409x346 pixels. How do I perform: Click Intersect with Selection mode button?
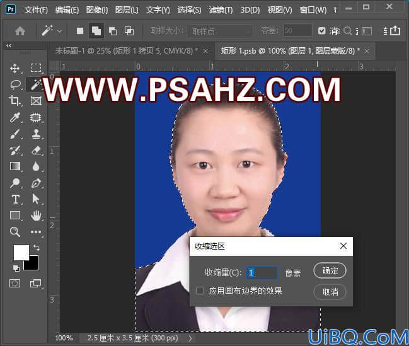(x=129, y=31)
